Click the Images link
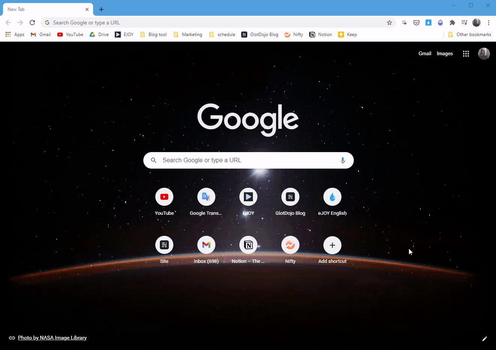The image size is (496, 350). (x=445, y=53)
